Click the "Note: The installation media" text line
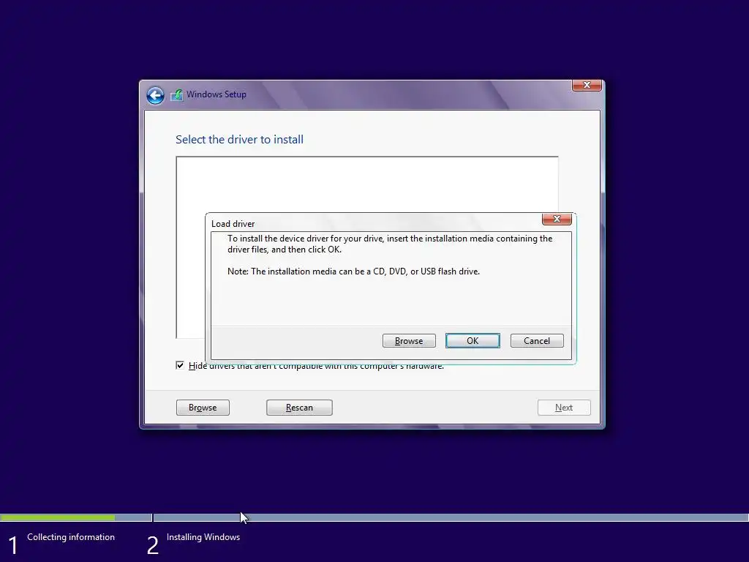 tap(353, 271)
